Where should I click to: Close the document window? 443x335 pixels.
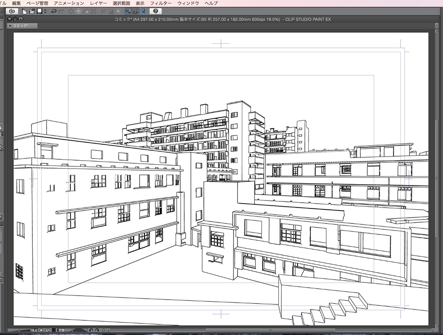point(10,19)
